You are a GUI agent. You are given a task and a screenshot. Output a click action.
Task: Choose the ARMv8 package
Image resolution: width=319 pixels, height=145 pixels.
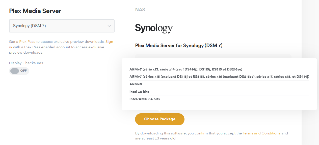pos(136,84)
